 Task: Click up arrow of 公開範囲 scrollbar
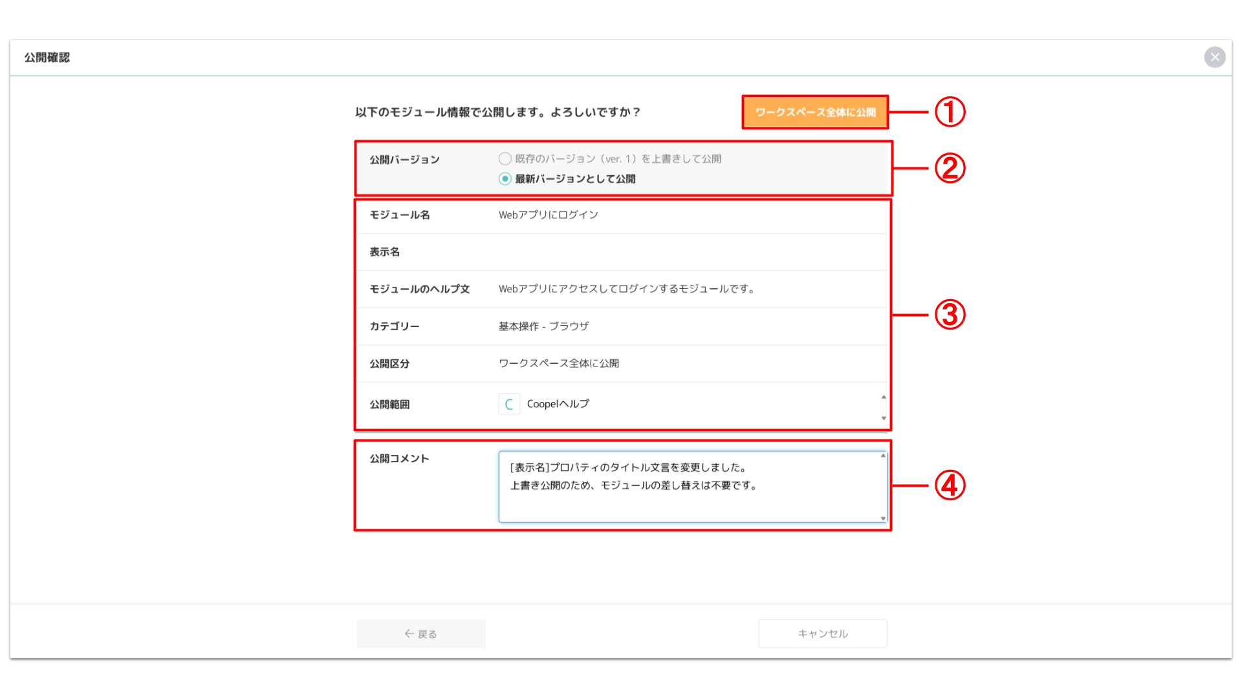click(884, 397)
